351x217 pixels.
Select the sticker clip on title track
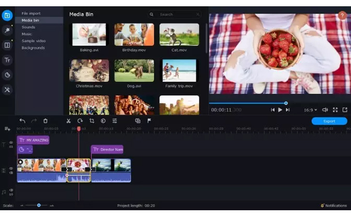25,149
